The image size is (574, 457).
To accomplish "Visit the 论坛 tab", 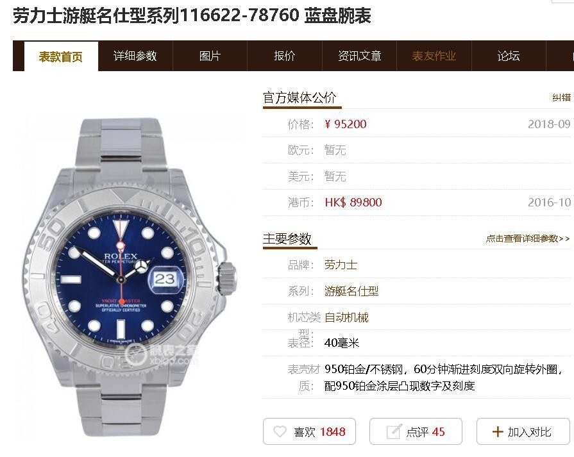I will (509, 56).
